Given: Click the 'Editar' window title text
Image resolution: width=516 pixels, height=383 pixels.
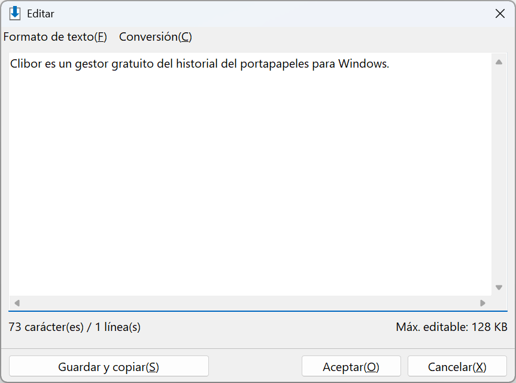Looking at the screenshot, I should pyautogui.click(x=41, y=14).
